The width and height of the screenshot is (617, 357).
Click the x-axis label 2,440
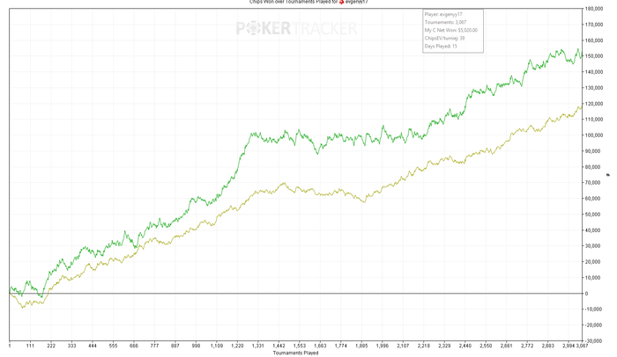coord(465,346)
